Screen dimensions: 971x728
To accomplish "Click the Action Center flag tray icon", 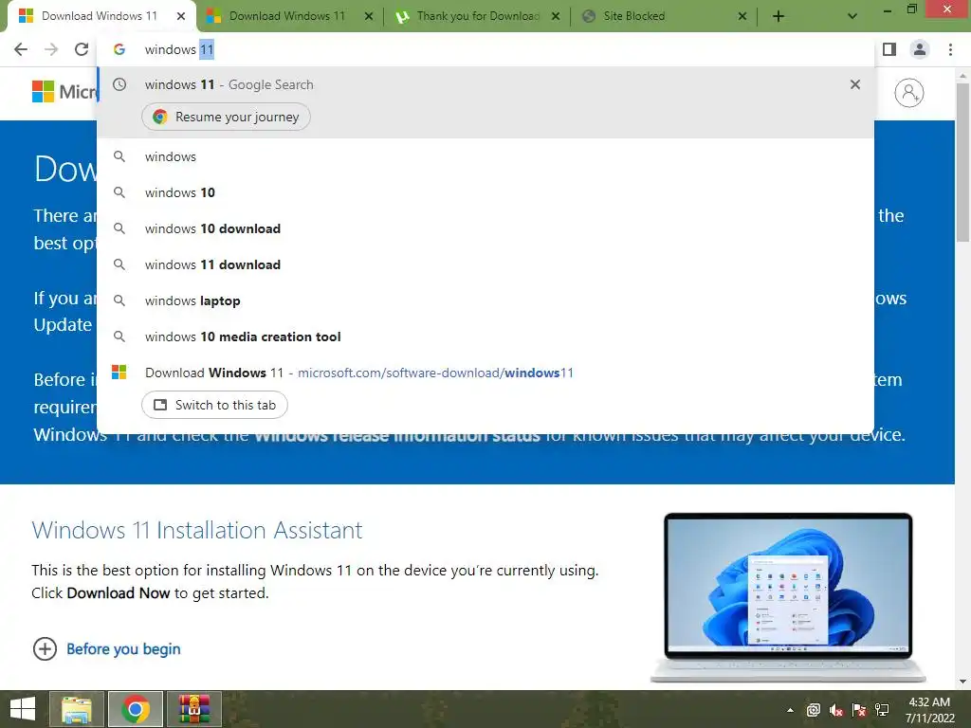I will [x=859, y=710].
